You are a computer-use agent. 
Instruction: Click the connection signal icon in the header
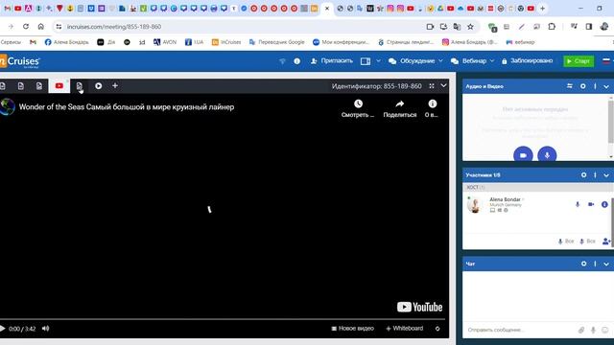282,61
